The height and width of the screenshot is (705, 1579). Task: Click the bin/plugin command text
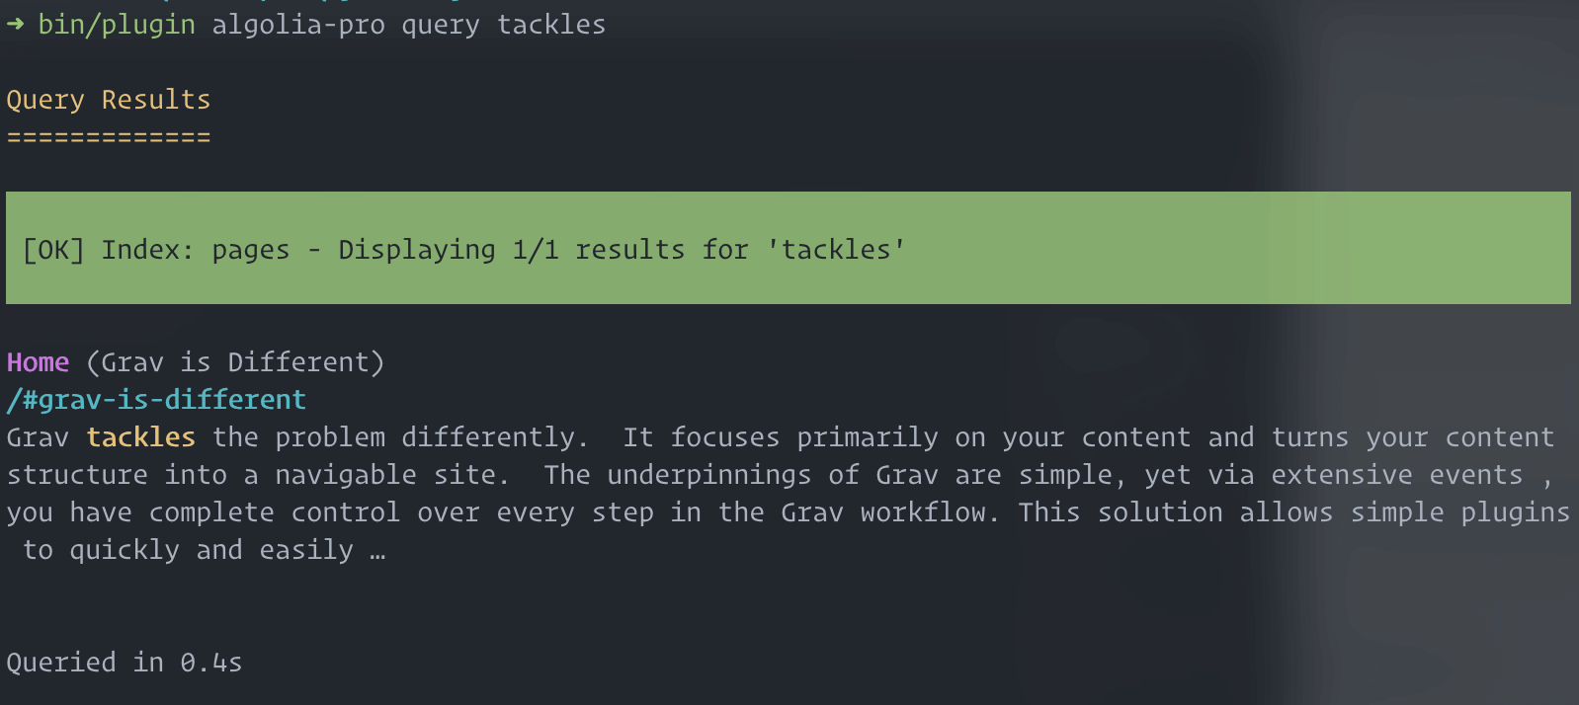click(x=117, y=25)
